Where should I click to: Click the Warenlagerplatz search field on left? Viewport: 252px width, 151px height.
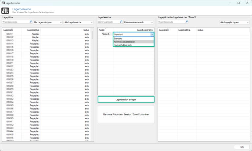[16, 22]
